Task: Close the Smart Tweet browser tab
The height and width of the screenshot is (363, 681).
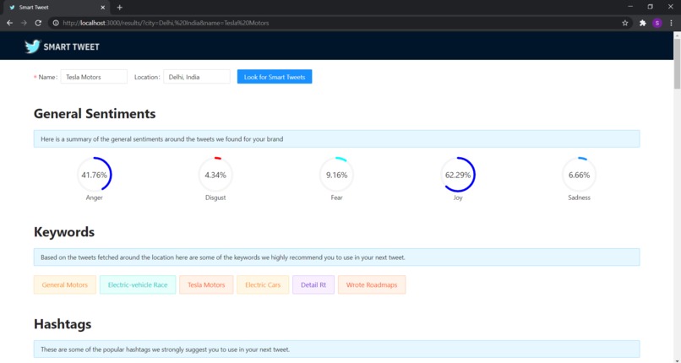Action: 103,8
